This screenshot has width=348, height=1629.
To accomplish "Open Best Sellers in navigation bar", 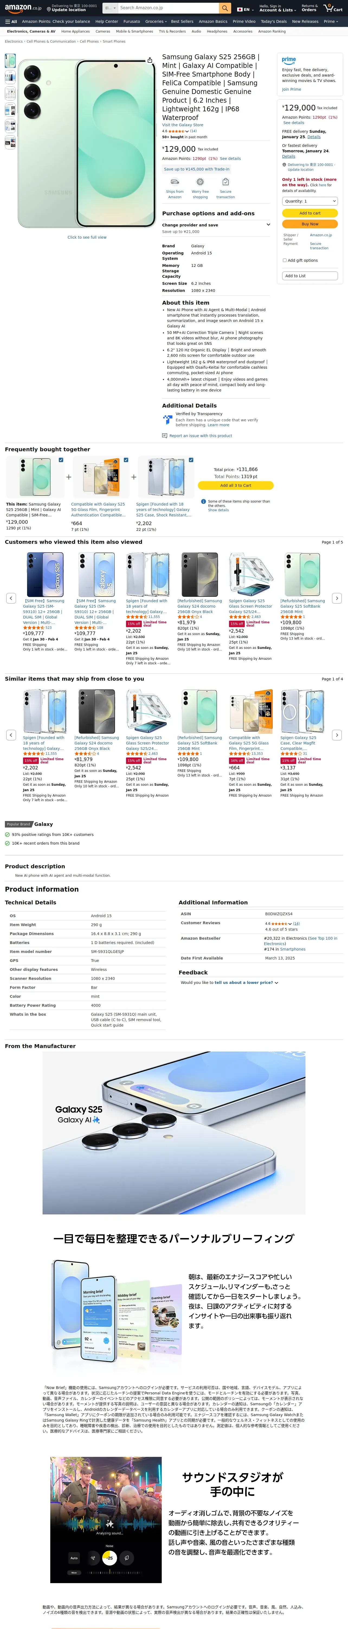I will (182, 21).
